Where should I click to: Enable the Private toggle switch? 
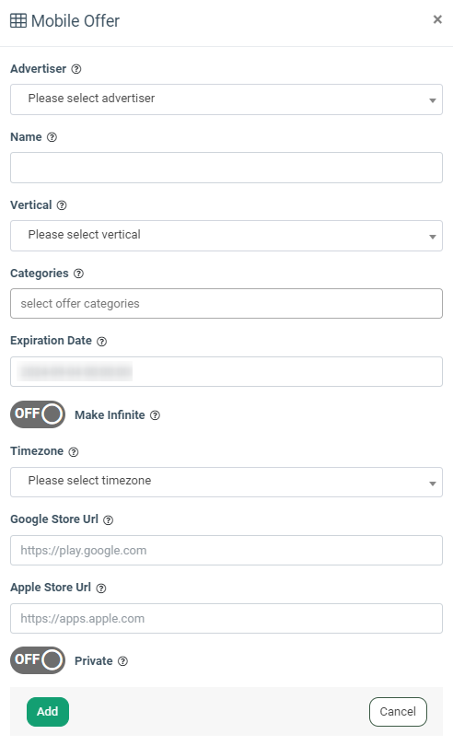tap(38, 660)
